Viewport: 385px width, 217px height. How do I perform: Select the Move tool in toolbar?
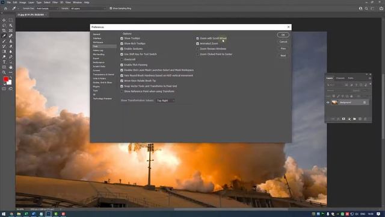point(4,20)
